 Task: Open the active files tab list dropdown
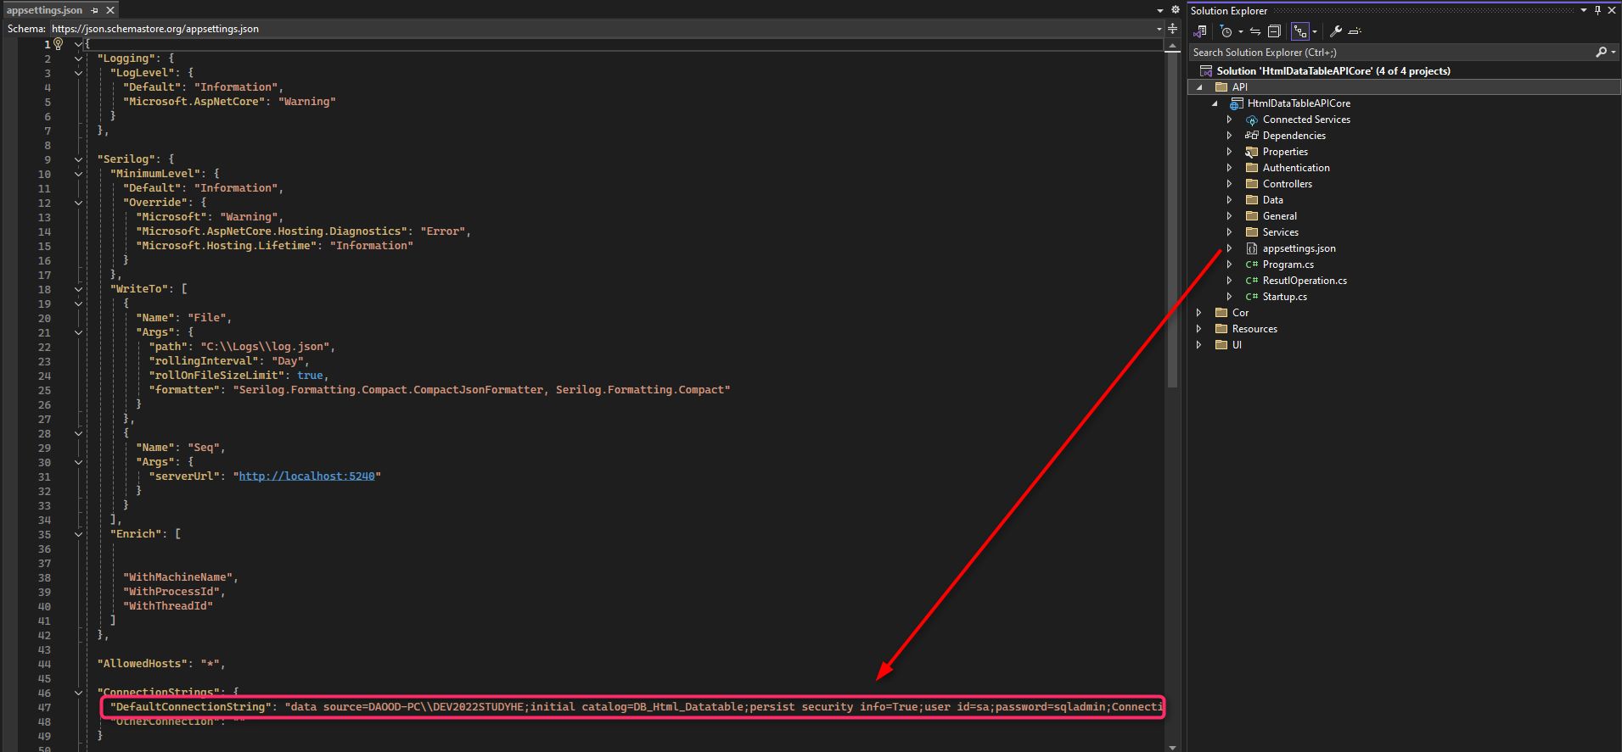[x=1160, y=10]
